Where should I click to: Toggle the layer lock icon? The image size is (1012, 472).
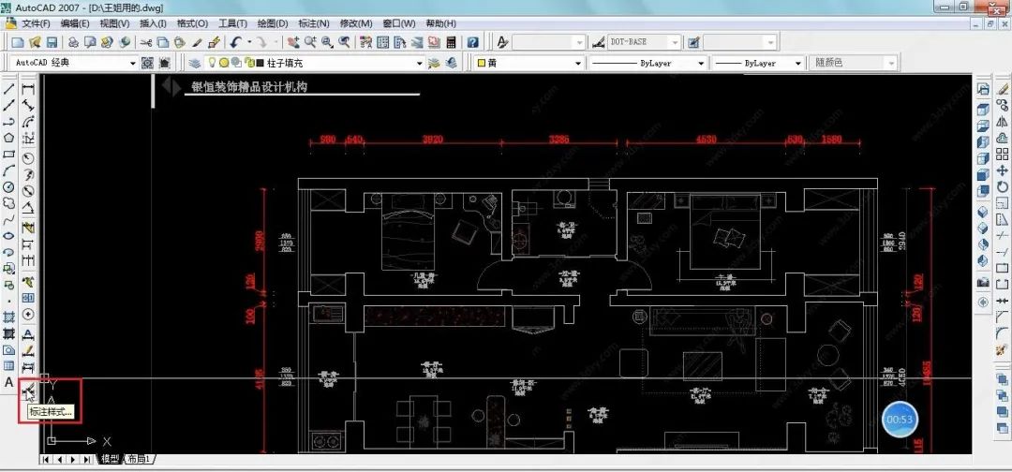click(251, 63)
